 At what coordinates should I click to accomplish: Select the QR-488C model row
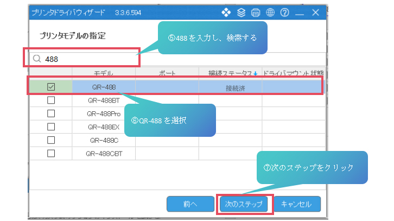(x=177, y=140)
